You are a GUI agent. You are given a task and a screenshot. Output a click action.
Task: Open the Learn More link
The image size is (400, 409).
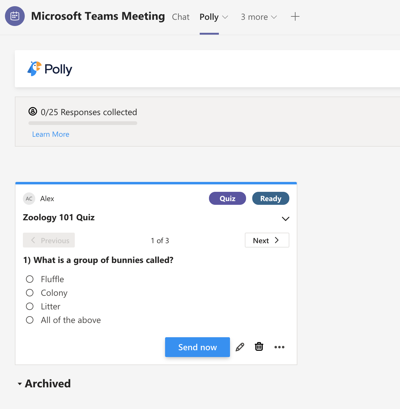coord(50,134)
